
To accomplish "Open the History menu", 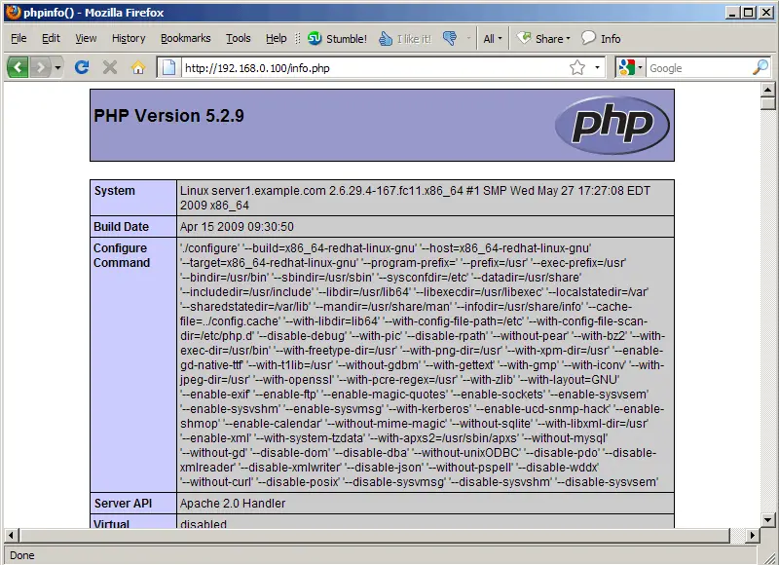I will [x=129, y=38].
